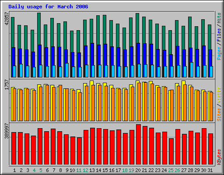Click the red KBytes bar for day 20

[138, 144]
